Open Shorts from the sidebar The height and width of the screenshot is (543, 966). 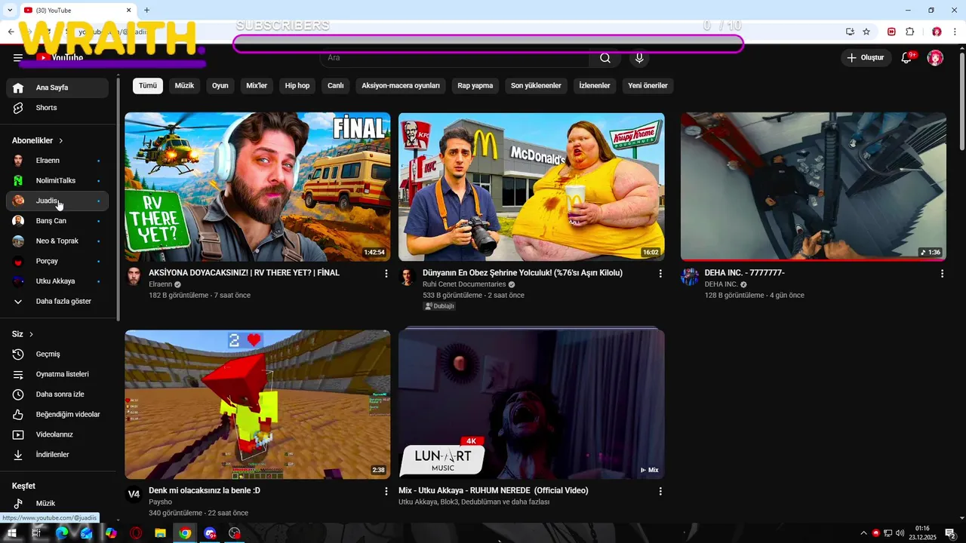[57, 108]
